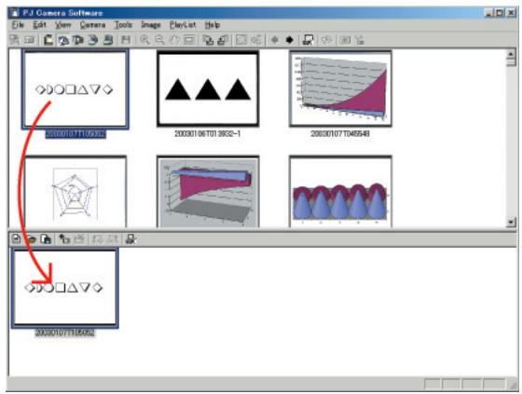522x394 pixels.
Task: Click the crop frame icon in main toolbar
Action: (241, 40)
